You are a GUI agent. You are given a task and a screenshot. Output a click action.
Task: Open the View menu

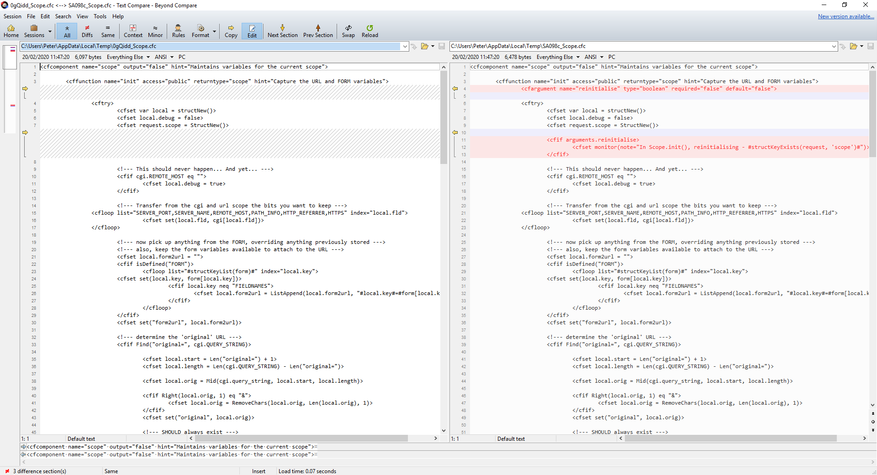click(x=82, y=16)
